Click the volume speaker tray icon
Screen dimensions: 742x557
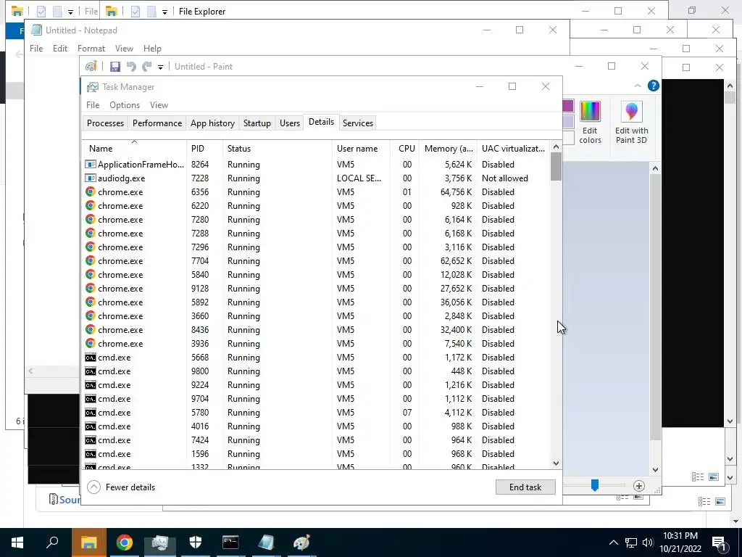(648, 542)
